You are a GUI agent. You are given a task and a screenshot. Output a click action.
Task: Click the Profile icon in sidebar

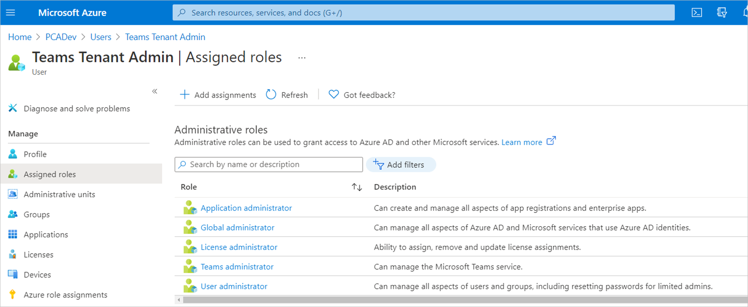tap(13, 154)
